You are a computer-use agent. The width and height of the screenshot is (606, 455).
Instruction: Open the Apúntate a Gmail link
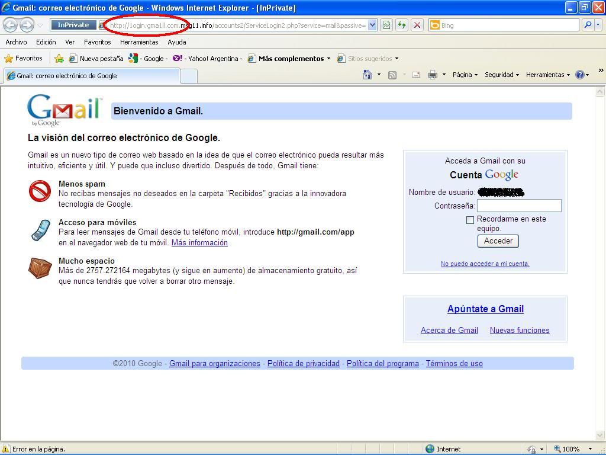tap(485, 309)
